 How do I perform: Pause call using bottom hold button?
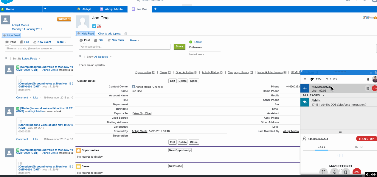pyautogui.click(x=324, y=172)
